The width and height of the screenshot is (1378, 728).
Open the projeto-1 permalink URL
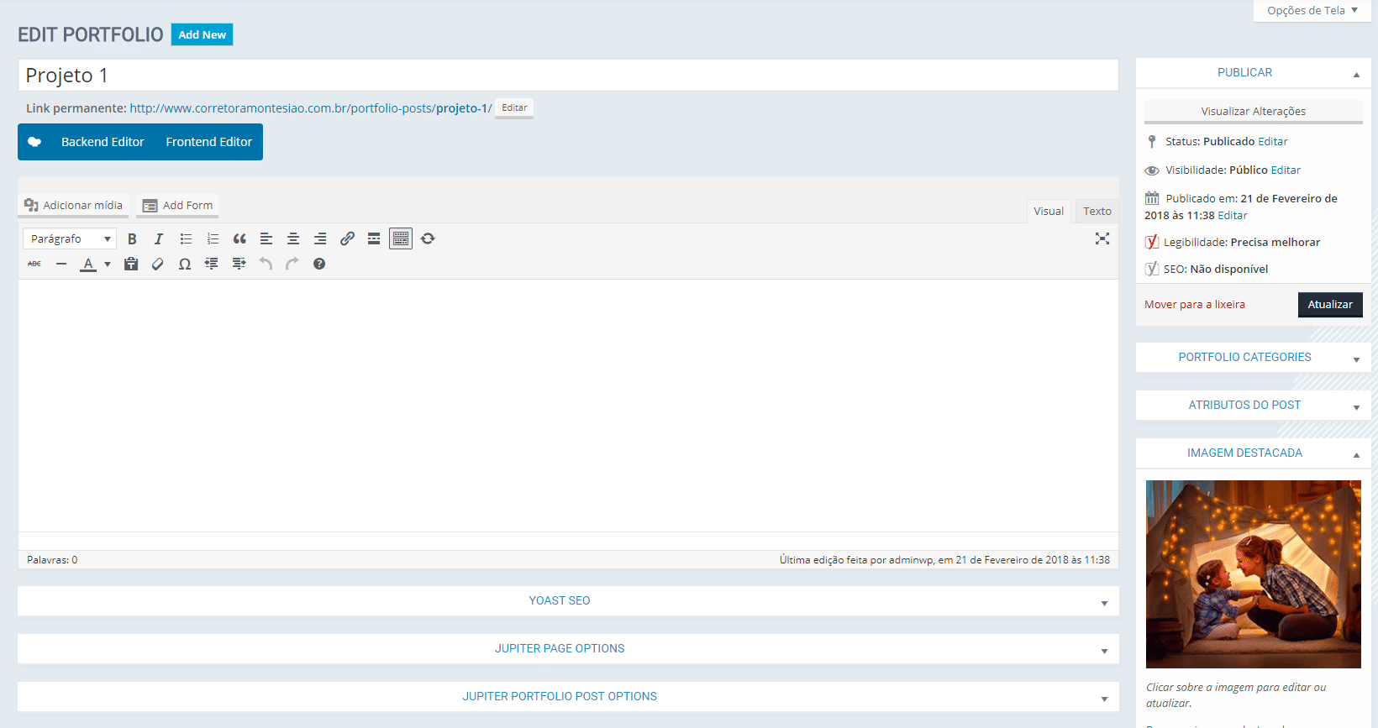tap(311, 108)
